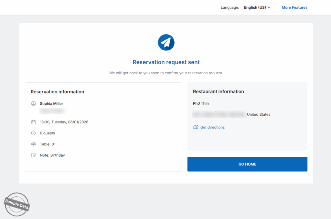331x219 pixels.
Task: Click the United States address text
Action: coord(259,114)
